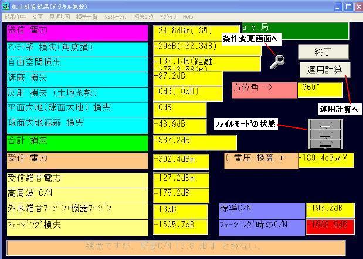Click the bottom required C/N message bar

click(x=176, y=247)
